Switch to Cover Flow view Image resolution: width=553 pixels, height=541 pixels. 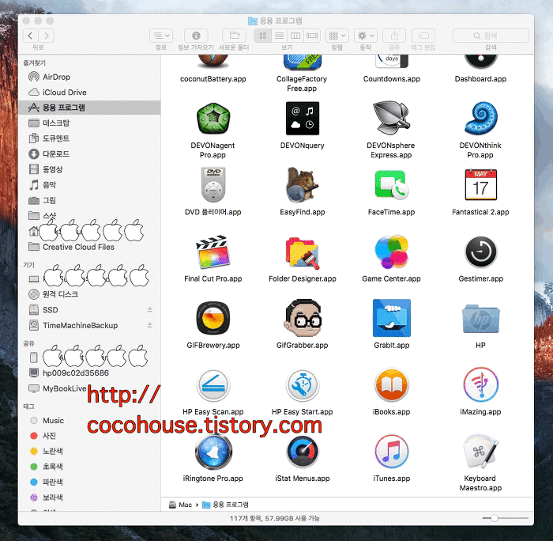[312, 36]
